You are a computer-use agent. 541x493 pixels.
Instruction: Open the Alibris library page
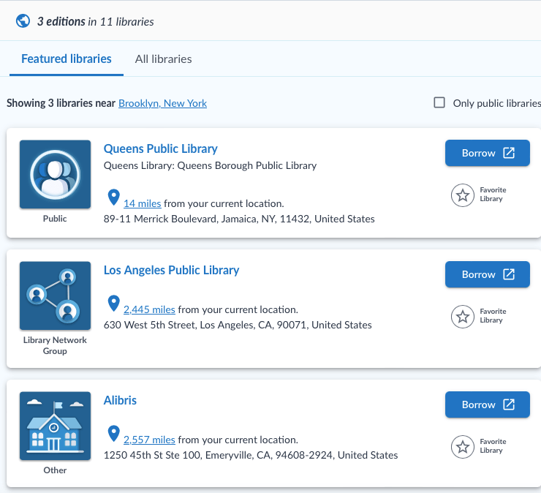pos(120,401)
